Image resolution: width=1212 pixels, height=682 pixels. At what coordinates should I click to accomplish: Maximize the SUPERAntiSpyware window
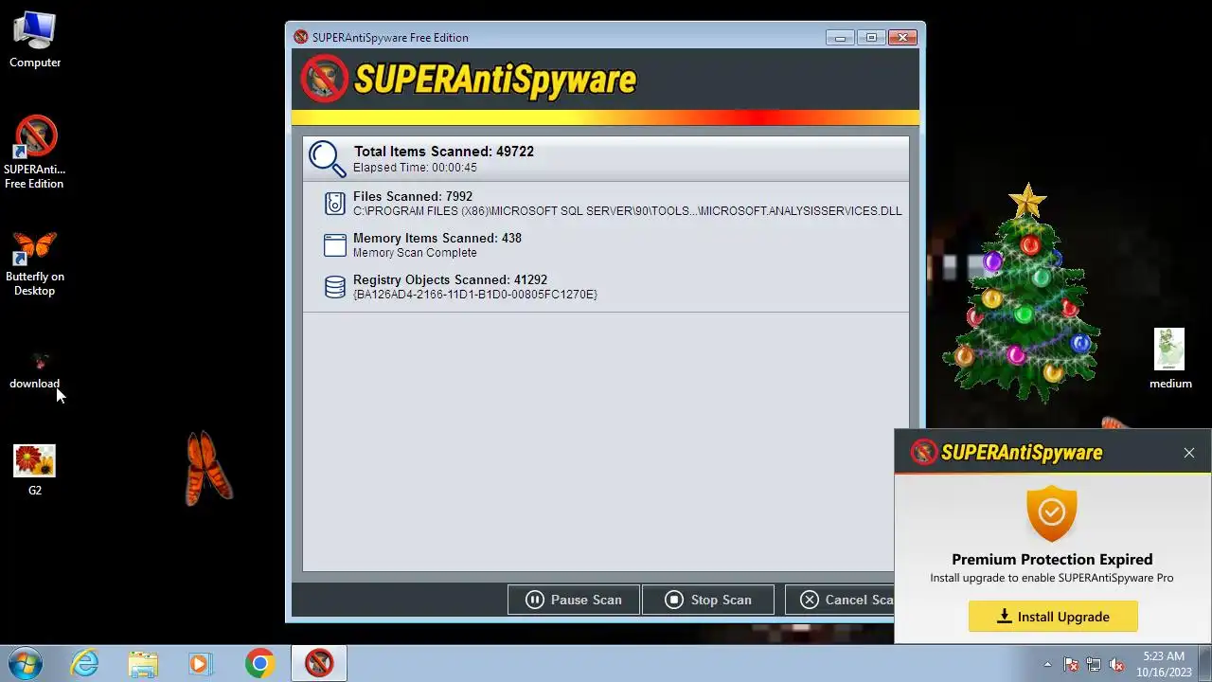point(871,38)
